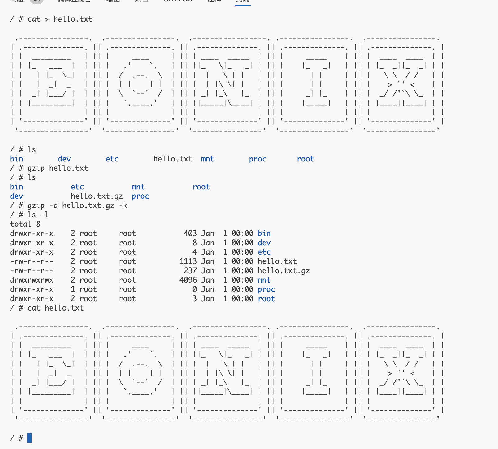Open the 调试控制台 debug console tab
The width and height of the screenshot is (498, 449).
75,1
